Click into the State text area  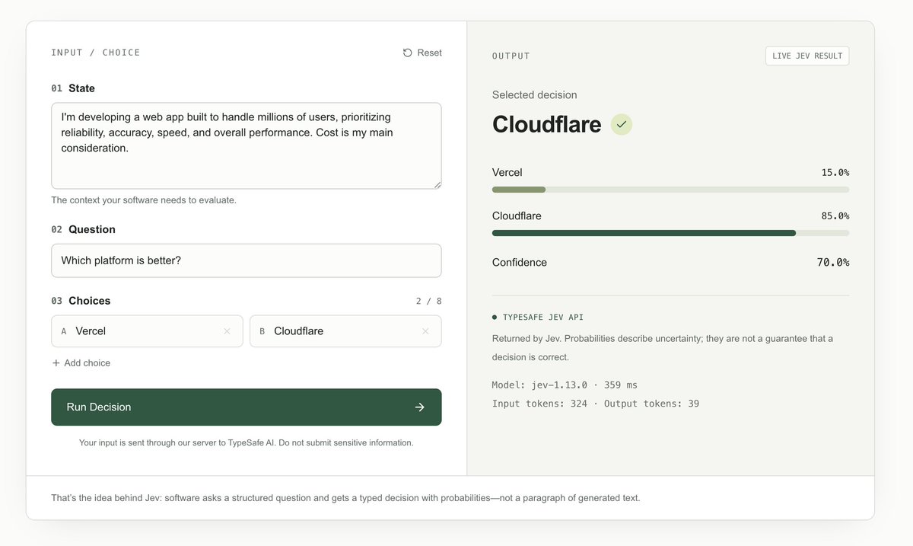pos(247,145)
